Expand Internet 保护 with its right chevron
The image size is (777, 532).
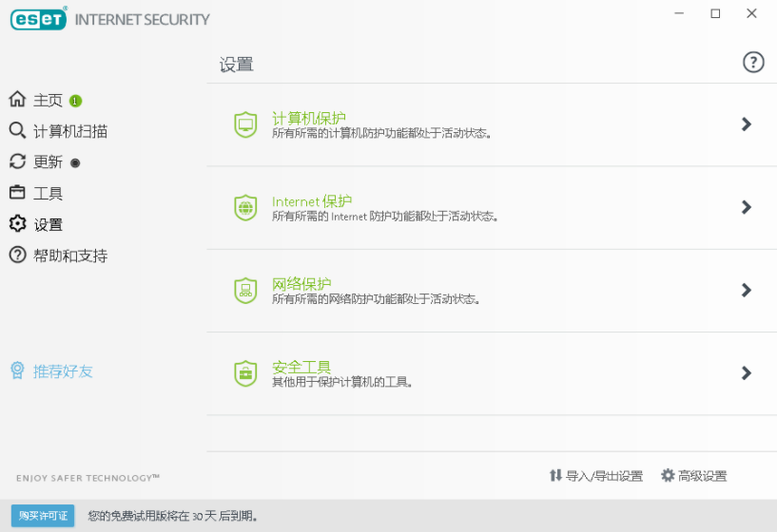coord(747,207)
